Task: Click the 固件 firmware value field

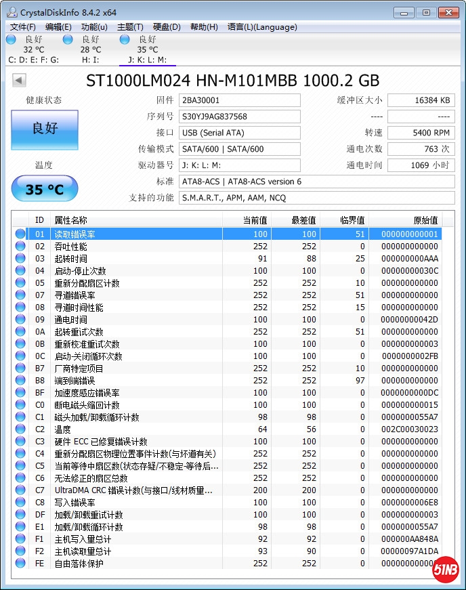Action: click(239, 100)
